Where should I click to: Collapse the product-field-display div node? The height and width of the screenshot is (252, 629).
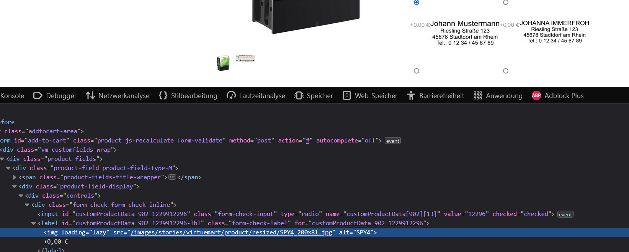click(x=15, y=187)
